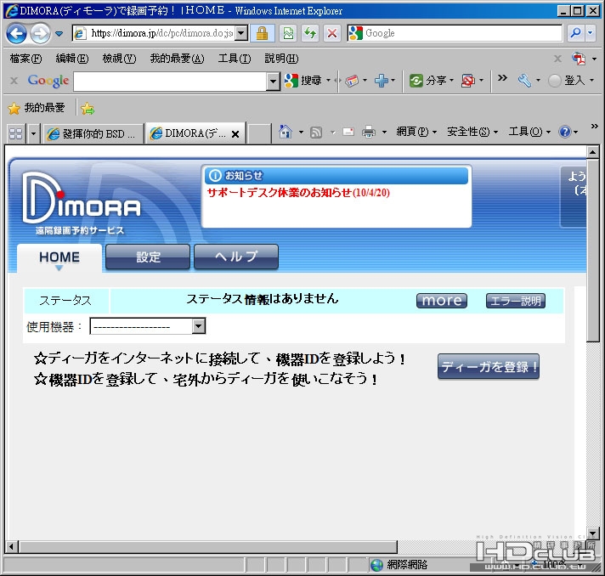The width and height of the screenshot is (605, 576).
Task: Open the ヘルプ tab
Action: [x=236, y=257]
